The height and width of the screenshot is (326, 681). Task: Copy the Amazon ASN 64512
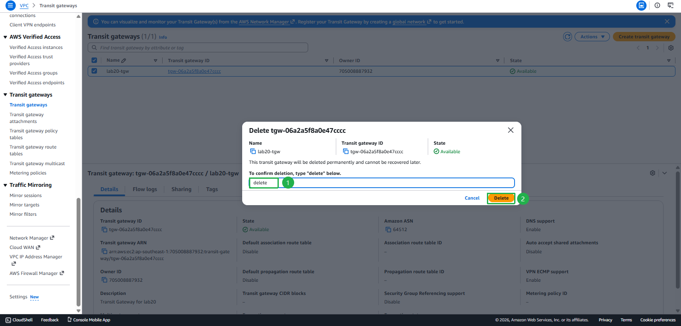pyautogui.click(x=388, y=230)
